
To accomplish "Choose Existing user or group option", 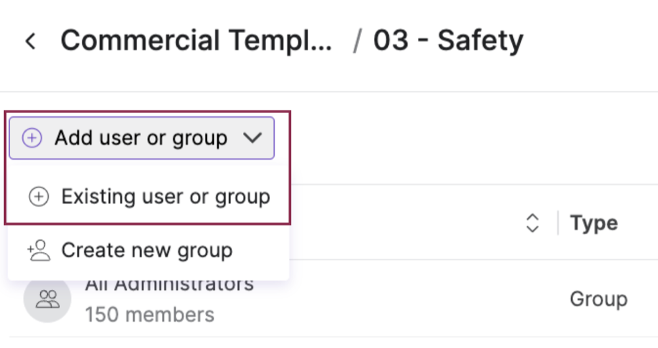I will [148, 197].
